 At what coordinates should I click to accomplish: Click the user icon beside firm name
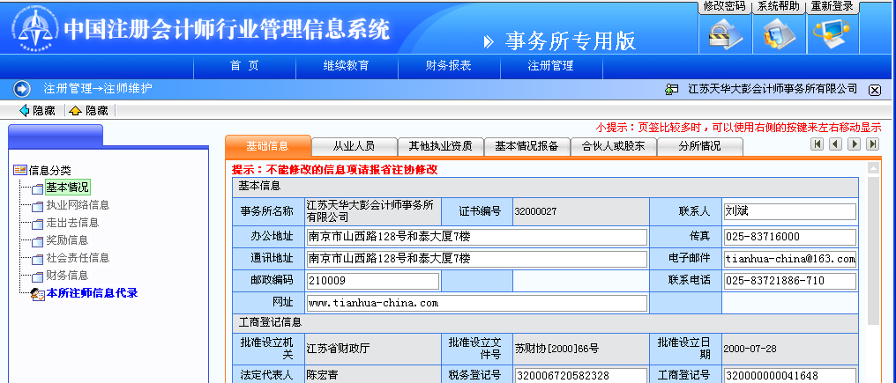tap(671, 90)
